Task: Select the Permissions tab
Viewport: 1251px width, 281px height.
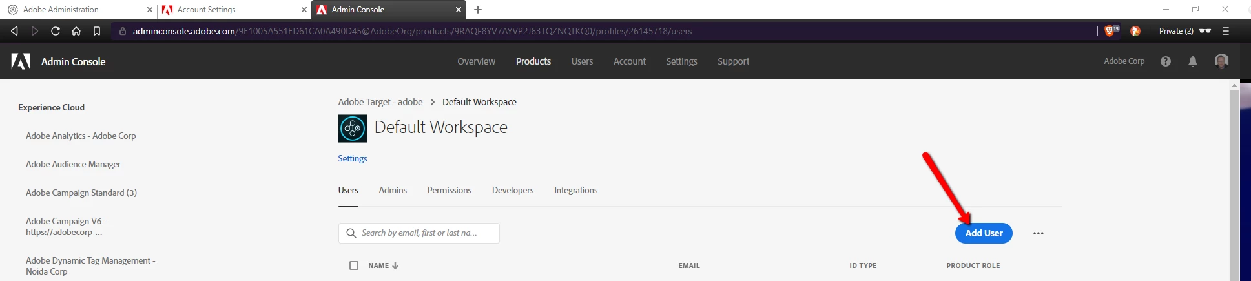Action: pos(450,190)
